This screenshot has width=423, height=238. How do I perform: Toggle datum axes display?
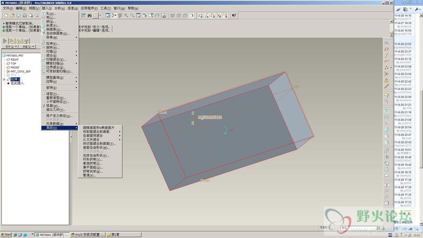click(x=206, y=16)
